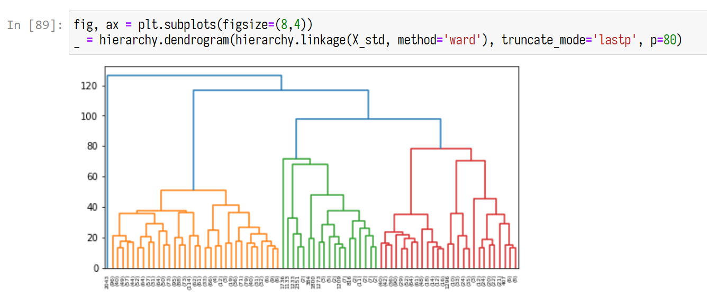Click the p=80 parameter value
Viewport: 707px width, 307px height.
point(669,40)
